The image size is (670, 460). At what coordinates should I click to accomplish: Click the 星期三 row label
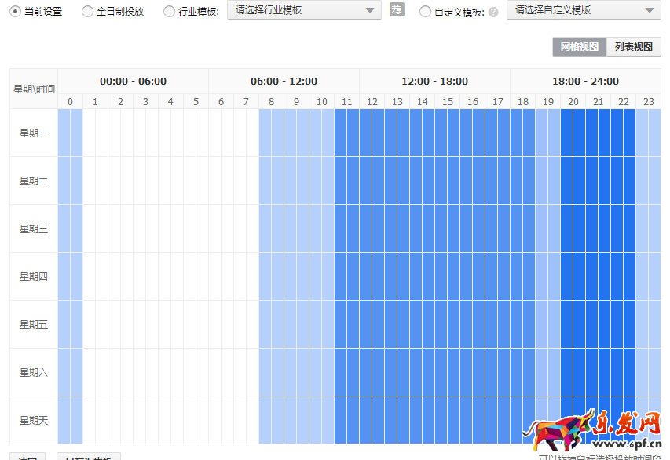coord(32,228)
